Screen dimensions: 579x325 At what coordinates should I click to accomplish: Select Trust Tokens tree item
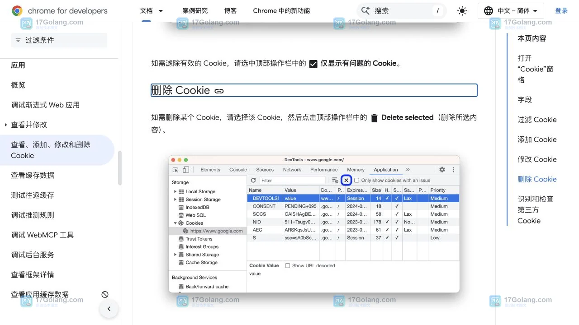tap(195, 239)
